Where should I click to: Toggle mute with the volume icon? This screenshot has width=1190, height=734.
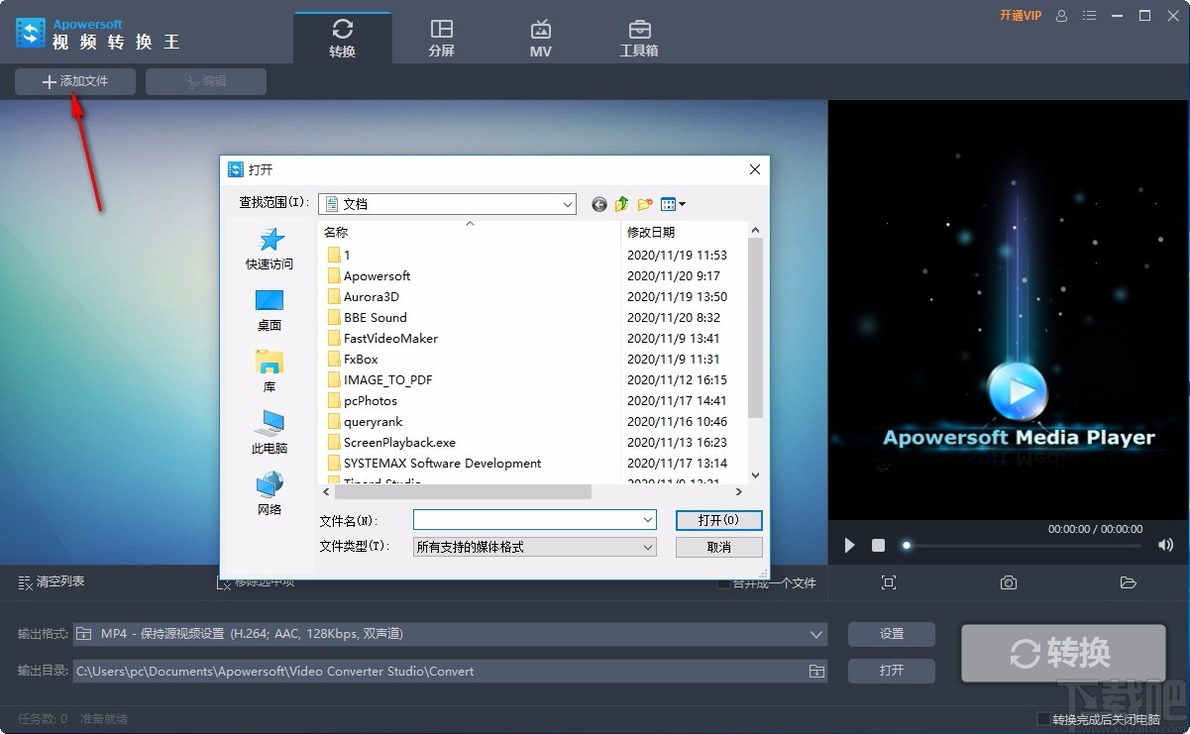[1165, 545]
